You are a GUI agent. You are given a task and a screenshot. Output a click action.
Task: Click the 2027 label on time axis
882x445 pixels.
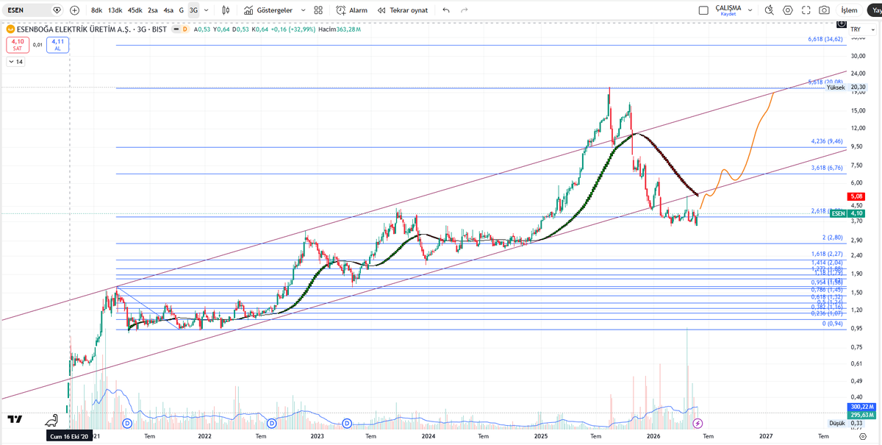[x=766, y=436]
